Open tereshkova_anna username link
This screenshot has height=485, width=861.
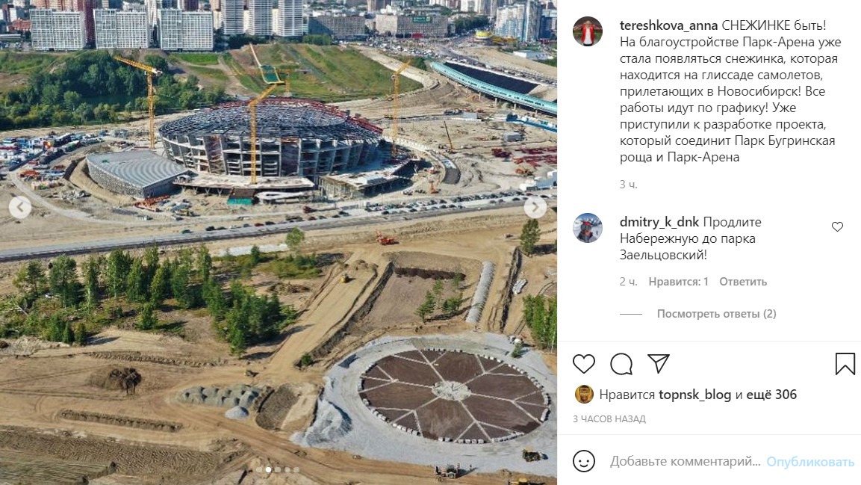(x=668, y=25)
